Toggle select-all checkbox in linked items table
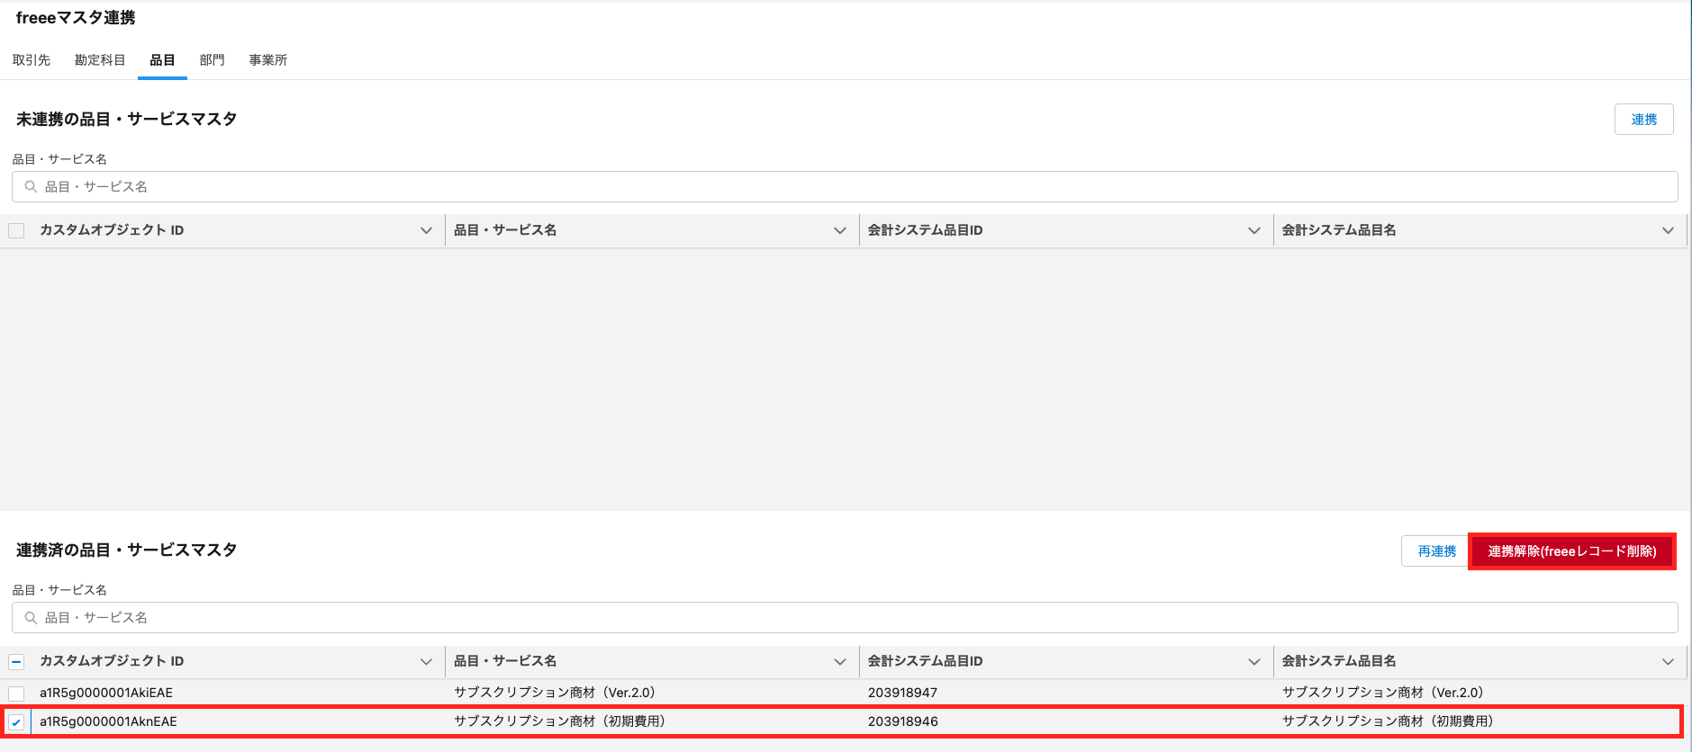 16,662
